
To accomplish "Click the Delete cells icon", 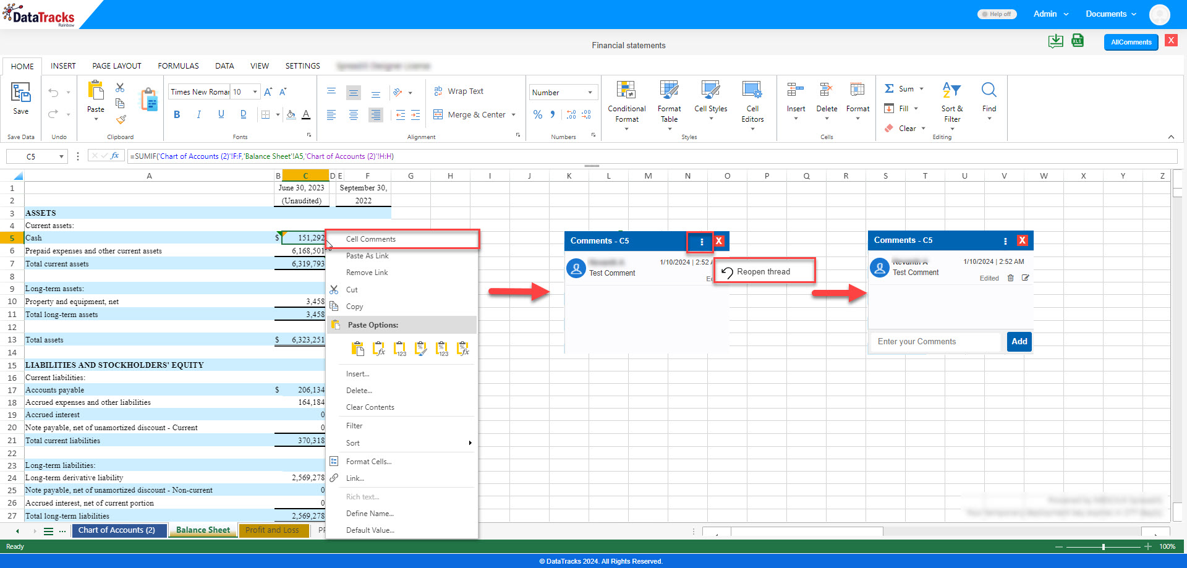I will click(x=826, y=90).
